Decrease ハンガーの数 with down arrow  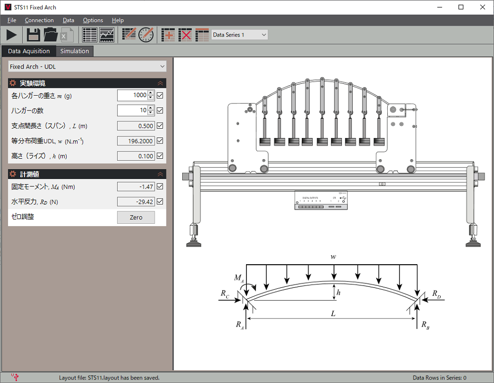151,113
